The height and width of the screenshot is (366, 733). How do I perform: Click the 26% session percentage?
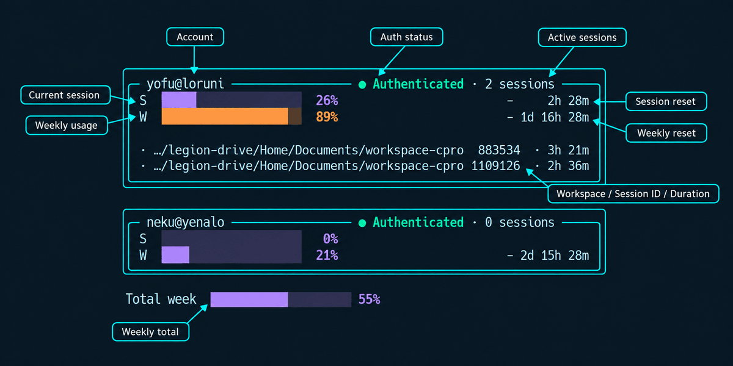(327, 101)
